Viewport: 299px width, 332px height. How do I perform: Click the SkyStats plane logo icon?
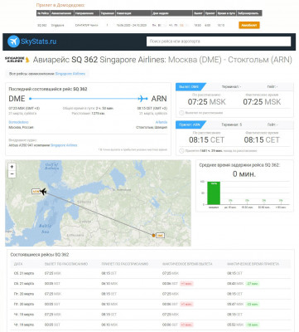[13, 41]
